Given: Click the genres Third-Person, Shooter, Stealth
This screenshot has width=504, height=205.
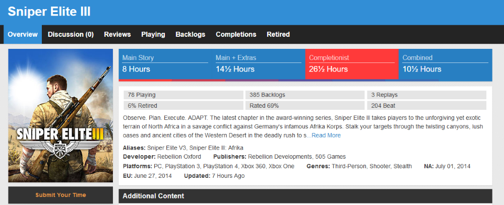Looking at the screenshot, I should (x=371, y=166).
